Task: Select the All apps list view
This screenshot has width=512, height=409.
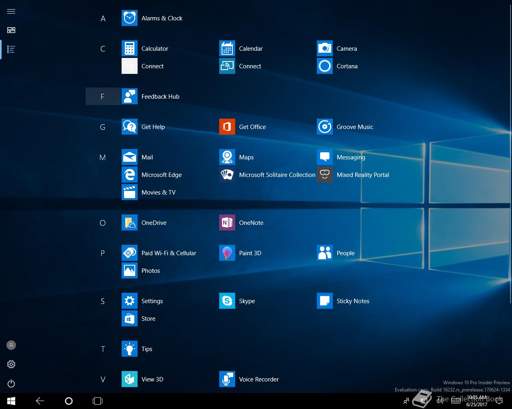Action: (11, 50)
